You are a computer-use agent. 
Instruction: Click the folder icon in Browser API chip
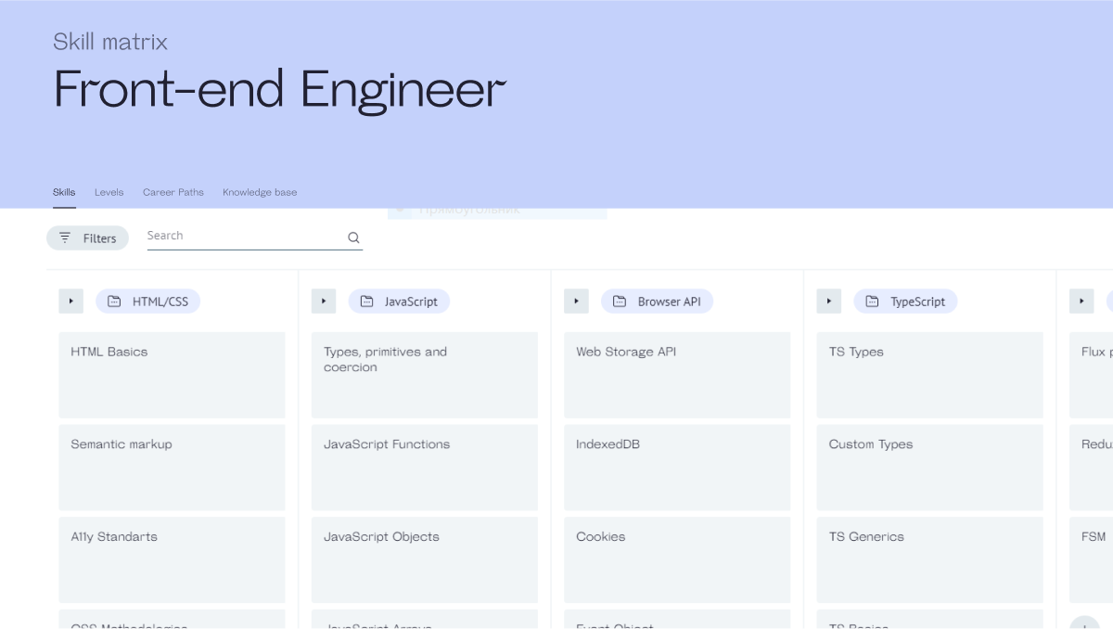pyautogui.click(x=620, y=302)
